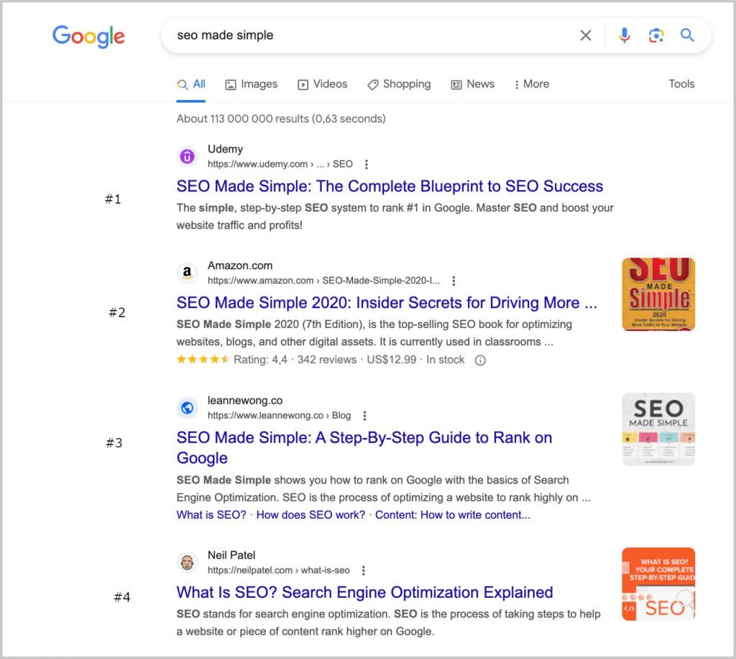Screen dimensions: 736x659
Task: Click the What is SEO? sitelink
Action: [x=210, y=514]
